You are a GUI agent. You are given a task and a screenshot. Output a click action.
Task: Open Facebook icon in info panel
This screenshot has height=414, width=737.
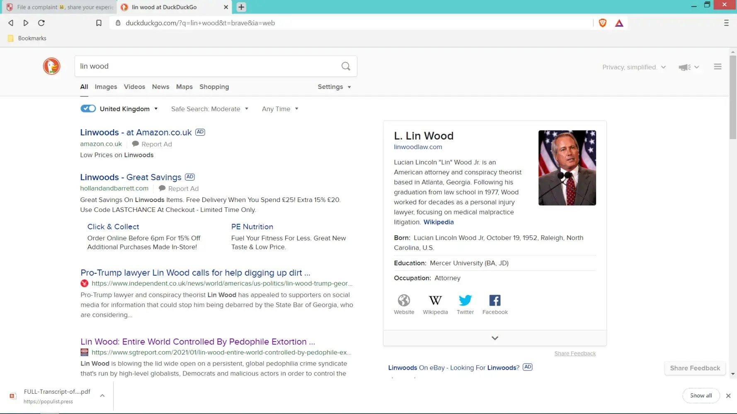point(495,301)
